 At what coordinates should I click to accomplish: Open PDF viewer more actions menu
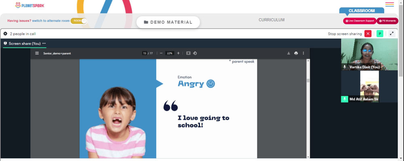303,53
